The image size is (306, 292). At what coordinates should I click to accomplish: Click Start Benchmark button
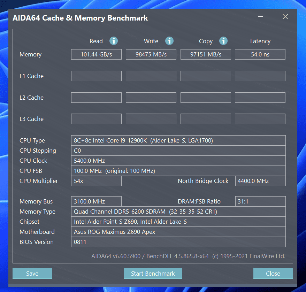point(153,274)
